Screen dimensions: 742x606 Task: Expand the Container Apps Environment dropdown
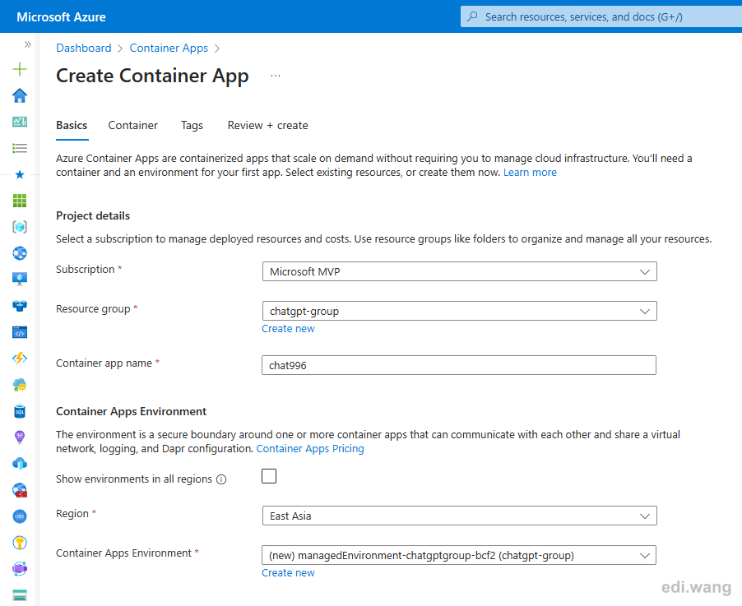tap(459, 555)
